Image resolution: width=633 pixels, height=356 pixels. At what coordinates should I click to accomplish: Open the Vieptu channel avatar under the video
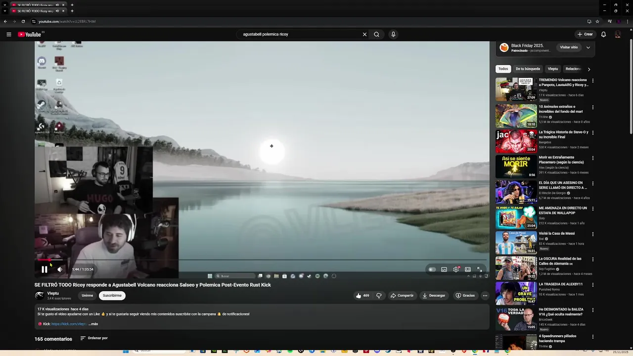coord(40,296)
